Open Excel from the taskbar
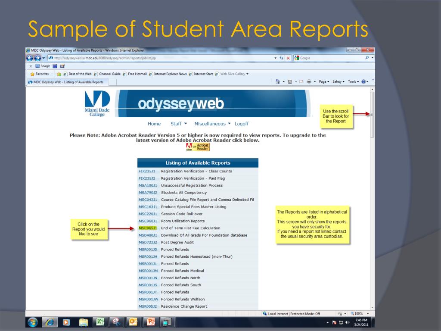 [x=100, y=322]
